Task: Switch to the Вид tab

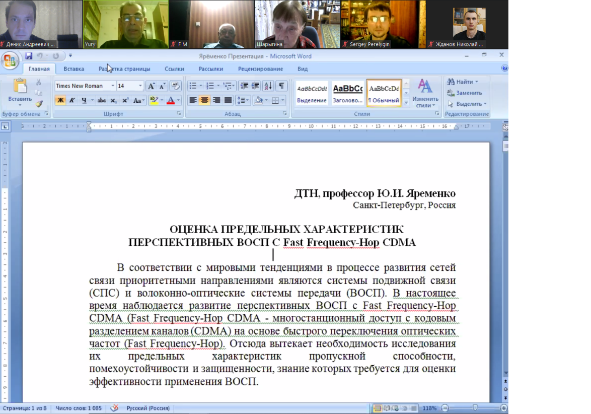Action: point(303,68)
